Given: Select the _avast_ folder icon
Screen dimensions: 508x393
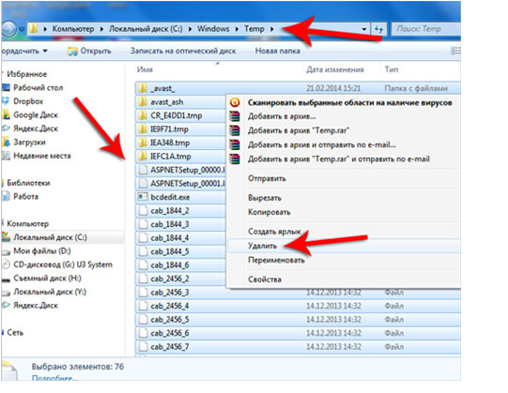Looking at the screenshot, I should [x=142, y=88].
